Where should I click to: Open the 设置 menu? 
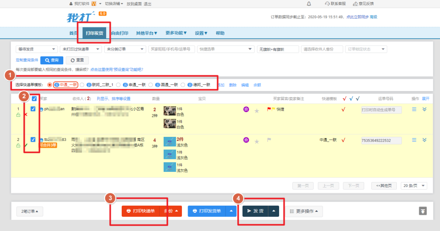click(x=201, y=33)
